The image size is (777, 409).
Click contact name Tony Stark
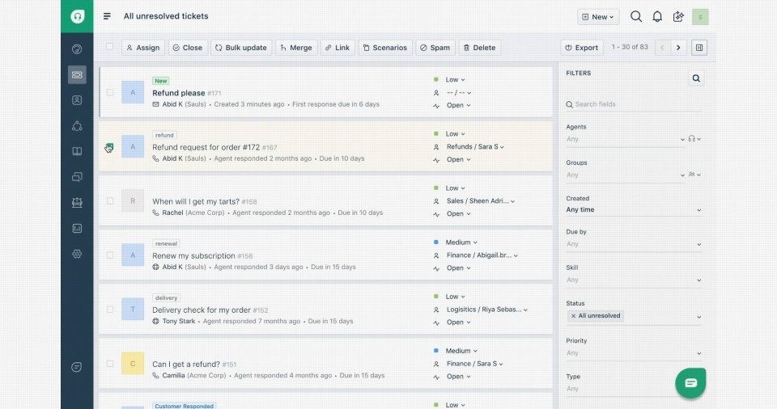click(x=179, y=322)
